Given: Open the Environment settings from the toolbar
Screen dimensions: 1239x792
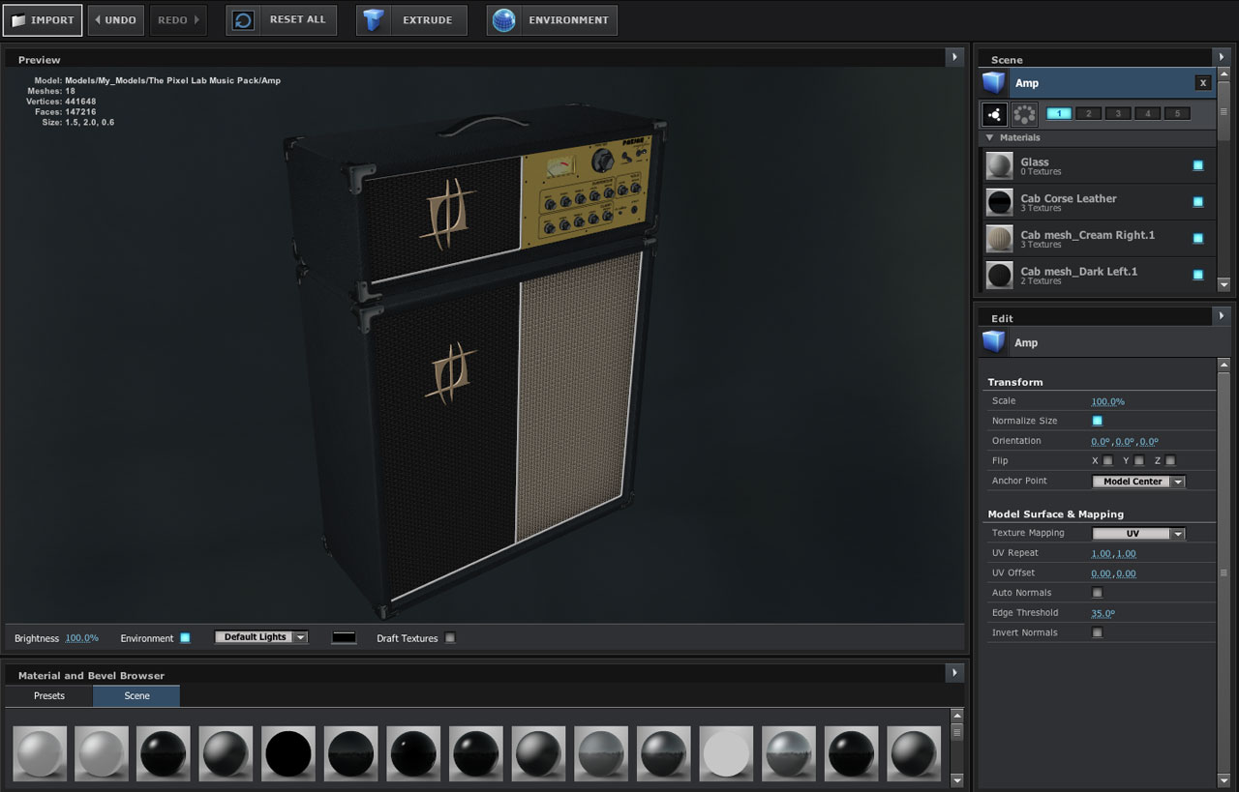Looking at the screenshot, I should coord(503,19).
